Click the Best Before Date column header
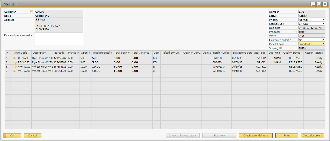Viewport: 330px width, 141px height. 242,53
